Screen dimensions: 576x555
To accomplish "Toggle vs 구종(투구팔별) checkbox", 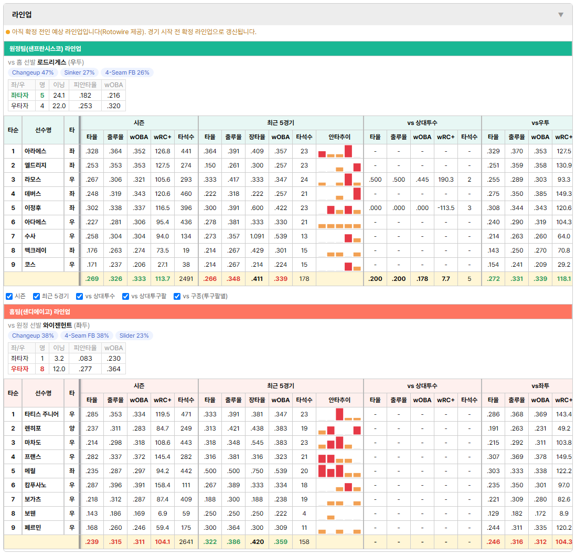I will click(x=177, y=296).
